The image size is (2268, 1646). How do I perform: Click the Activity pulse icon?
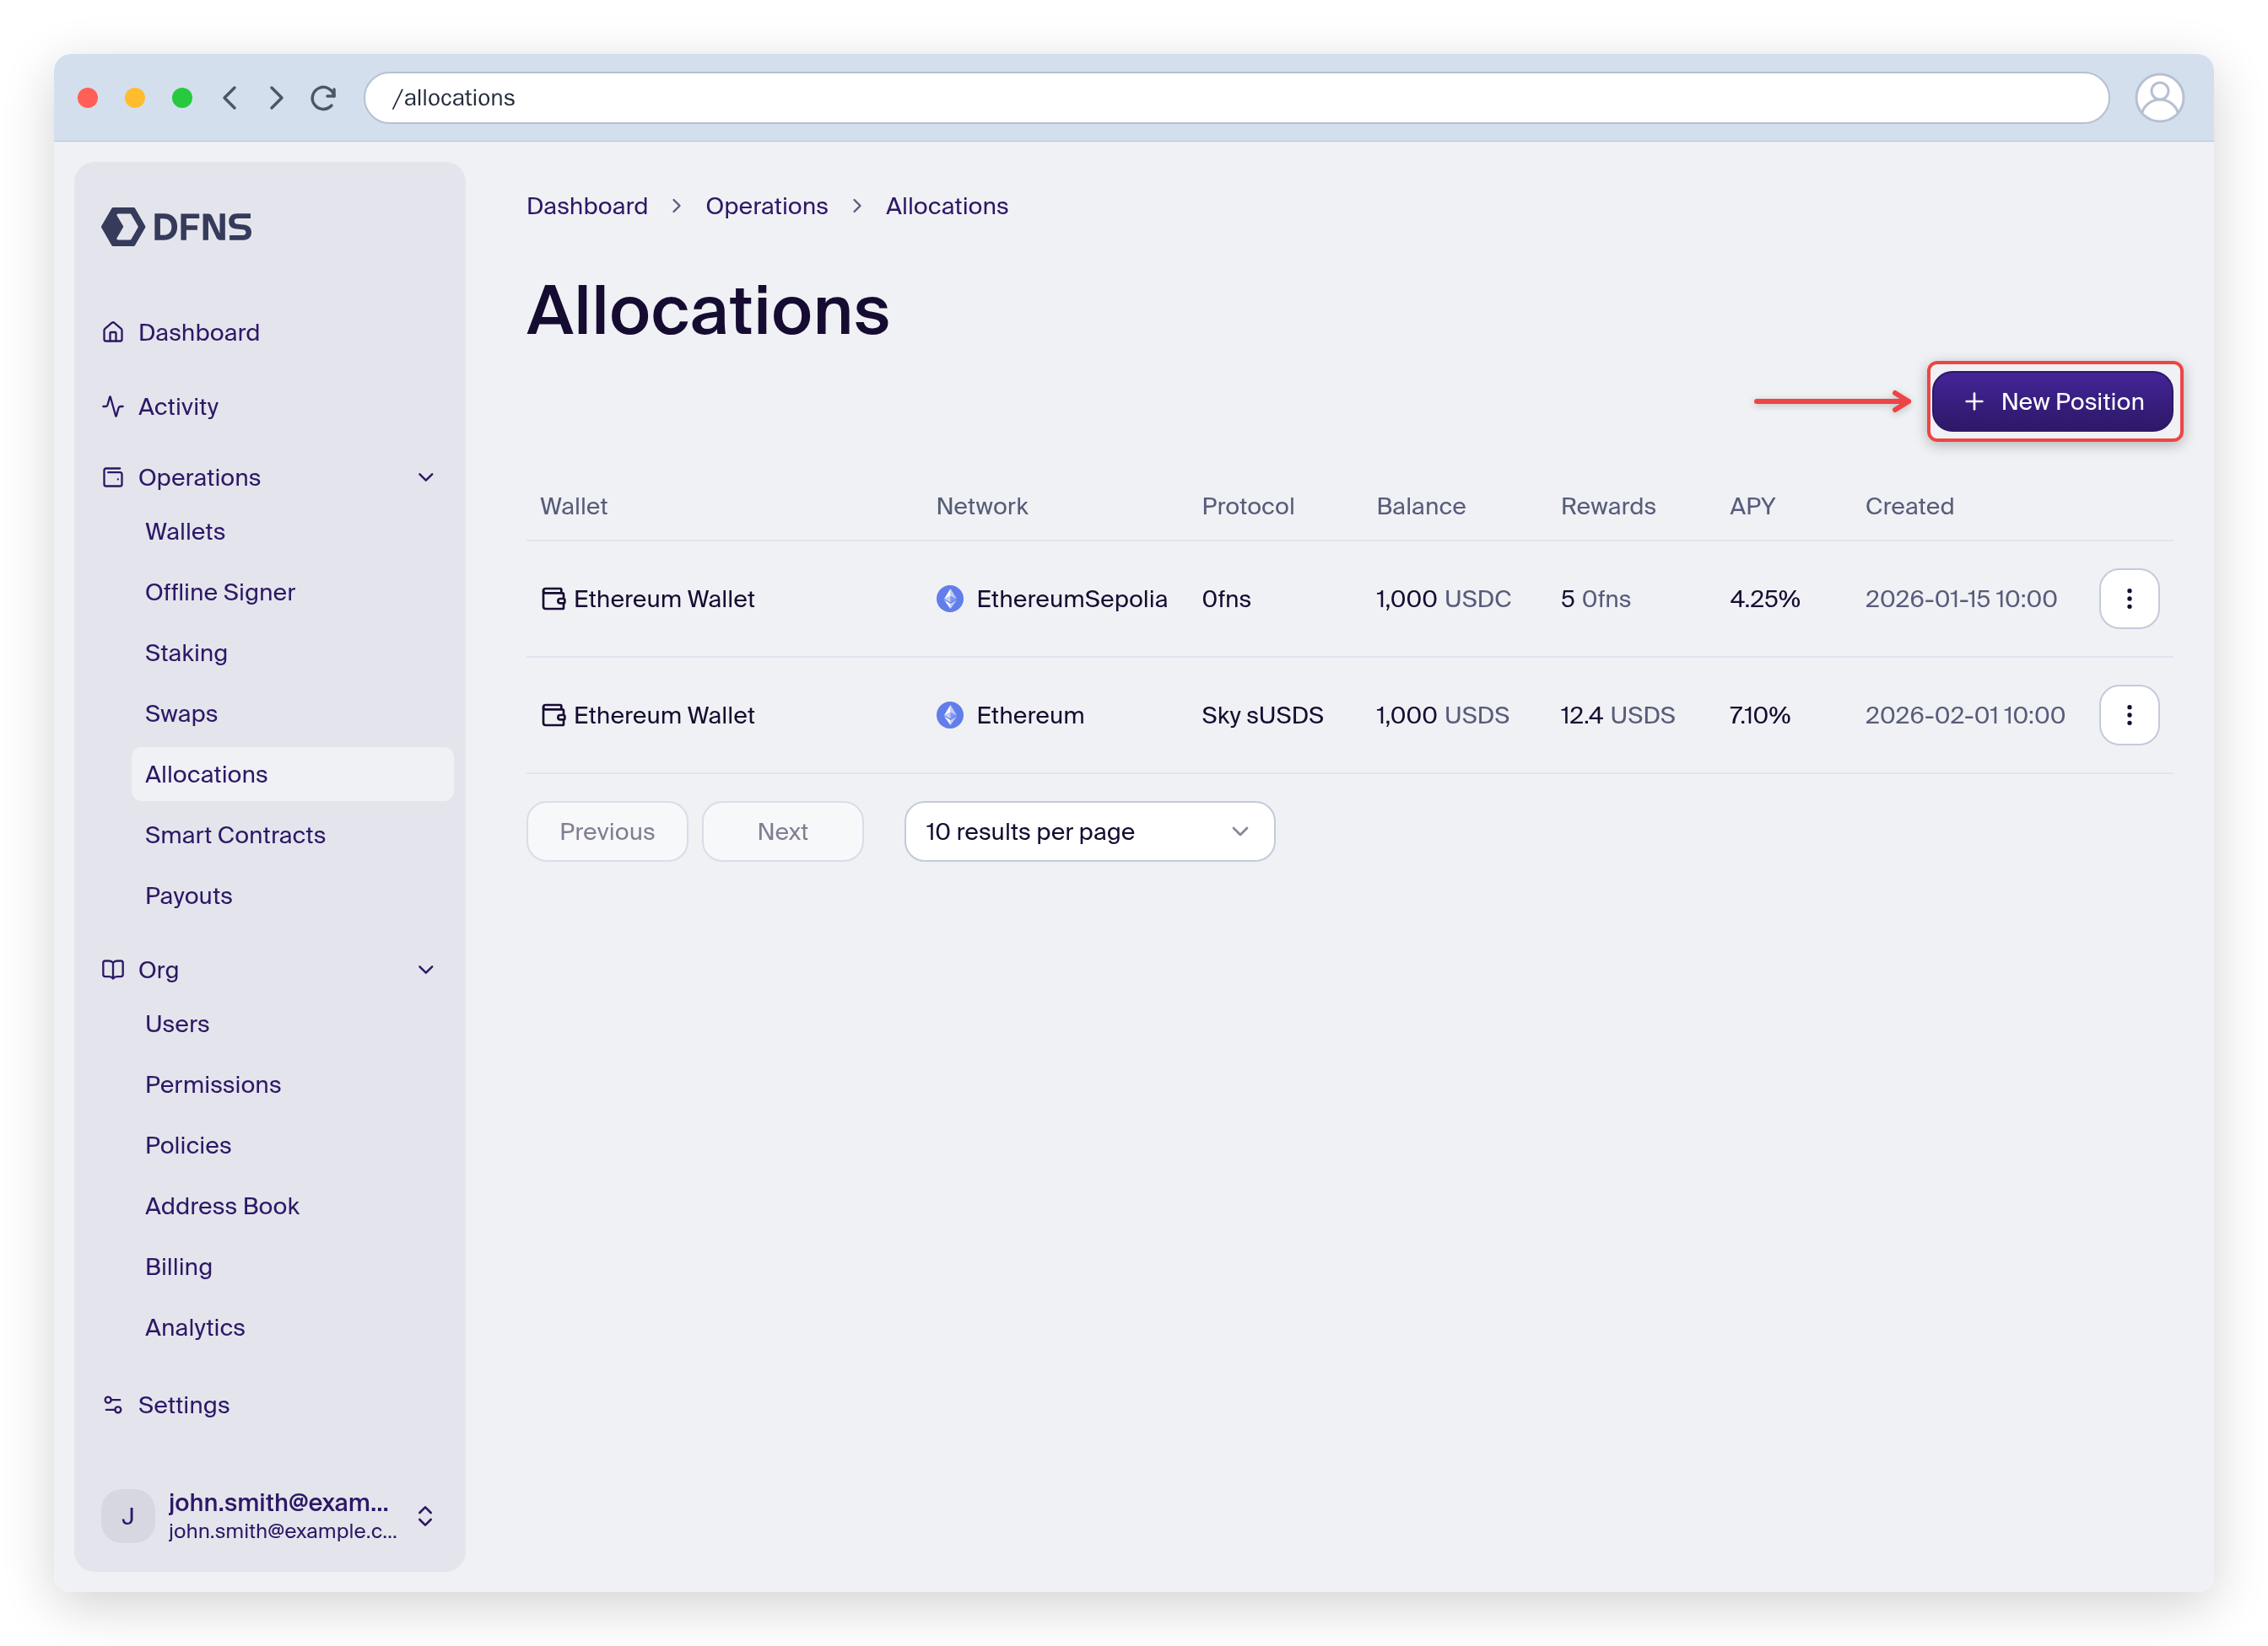pos(113,406)
